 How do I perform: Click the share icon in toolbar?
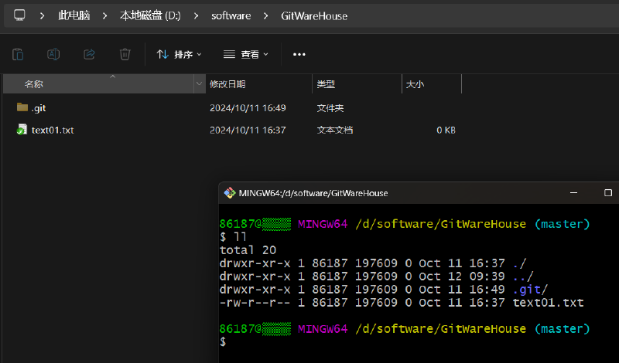point(89,54)
